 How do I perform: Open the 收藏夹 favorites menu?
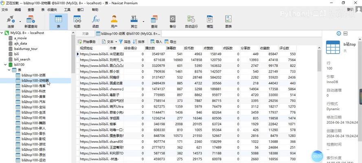(x=52, y=10)
